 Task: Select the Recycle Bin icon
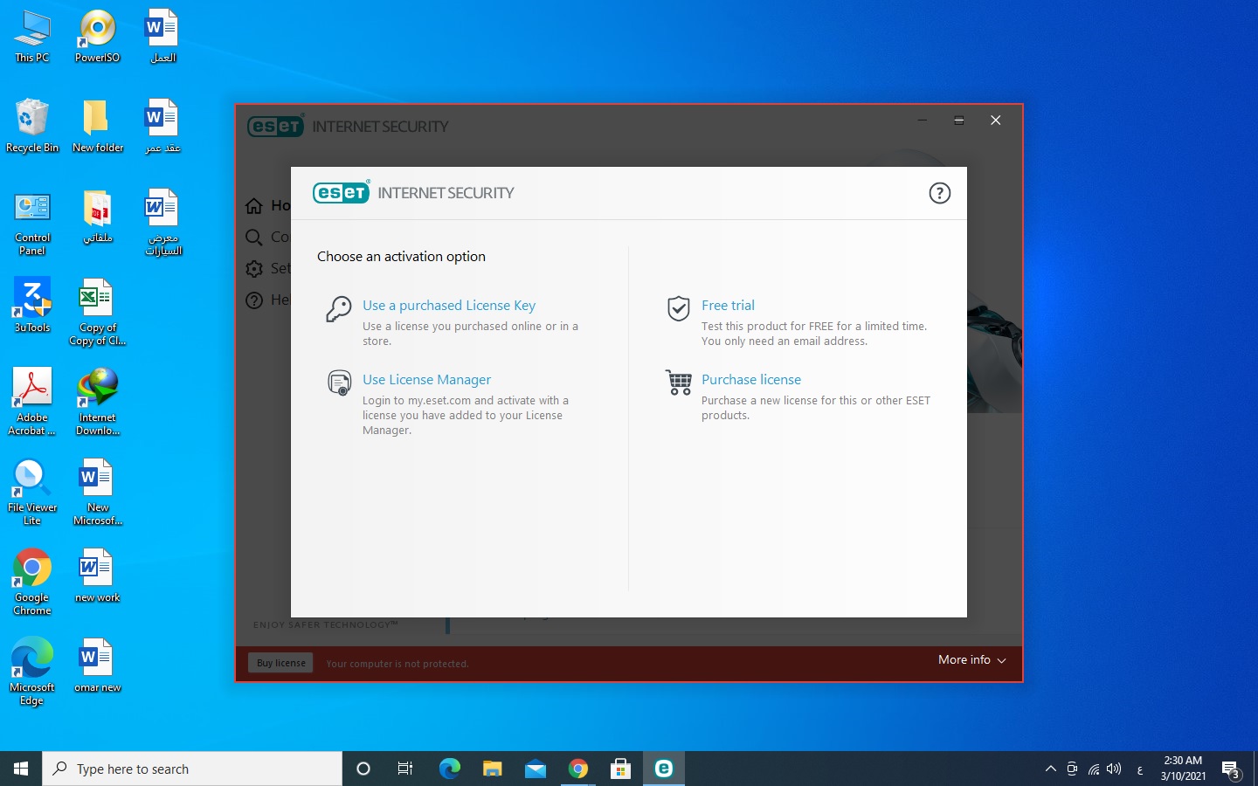[32, 126]
